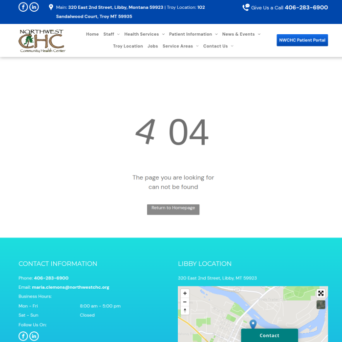
Task: Click the blue map location marker
Action: 253,324
